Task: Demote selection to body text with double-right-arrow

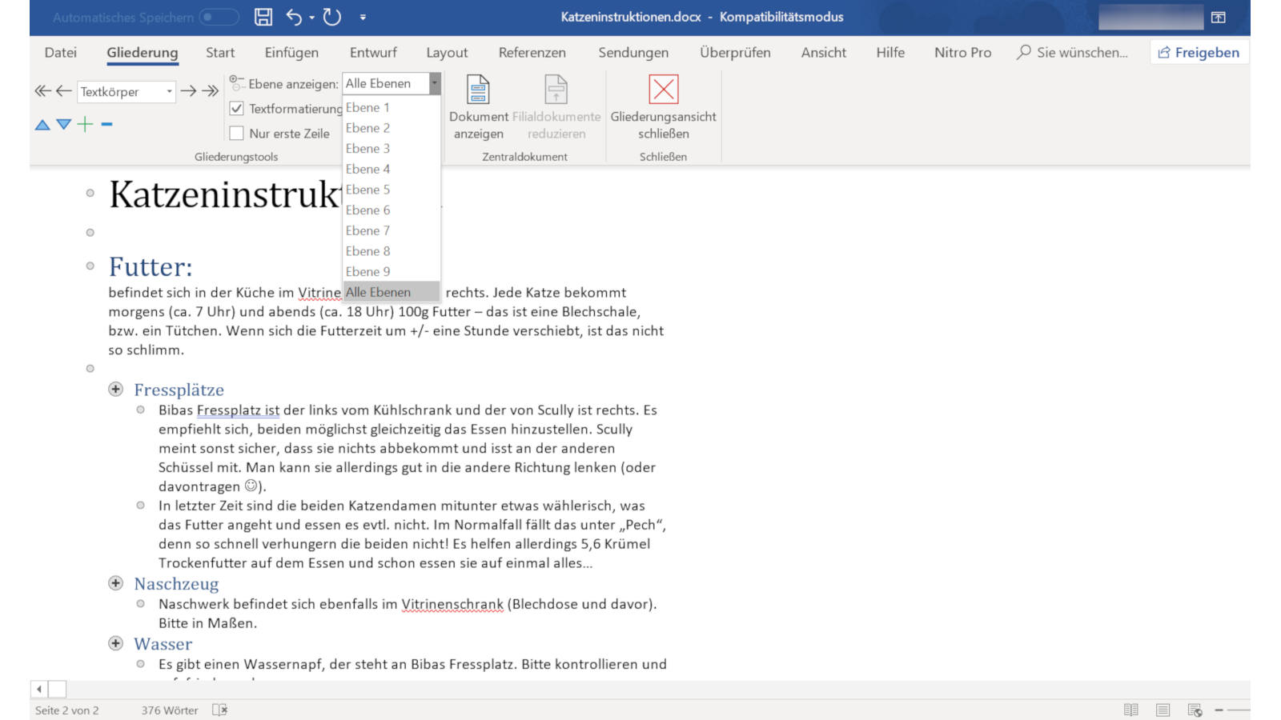Action: [210, 90]
